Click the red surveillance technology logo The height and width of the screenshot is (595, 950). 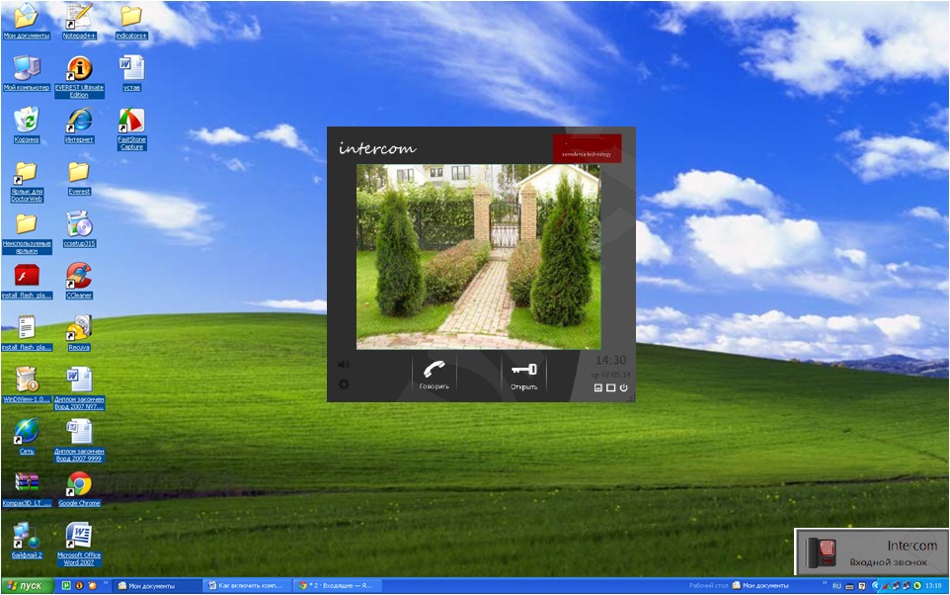[588, 148]
